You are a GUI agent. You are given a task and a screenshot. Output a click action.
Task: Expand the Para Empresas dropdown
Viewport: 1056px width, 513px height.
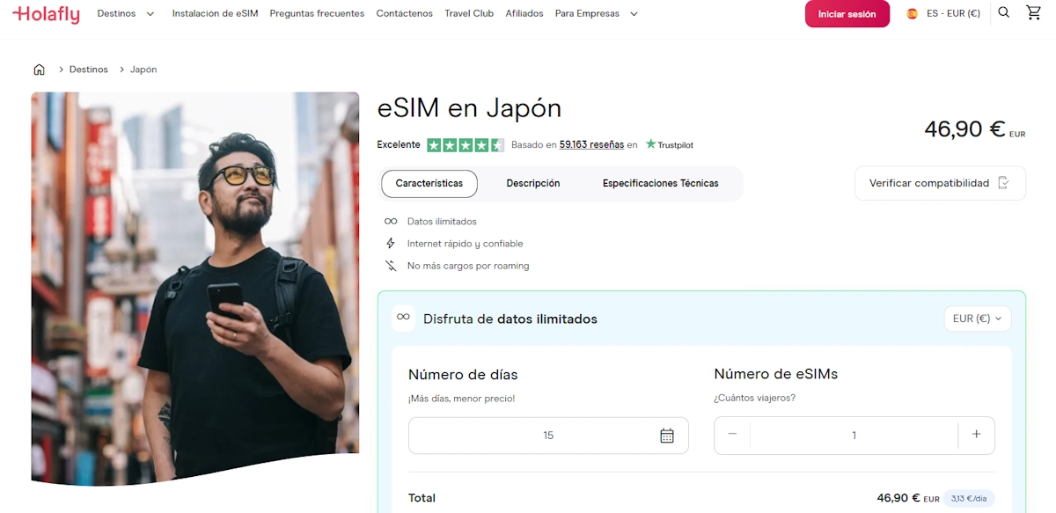pos(597,14)
